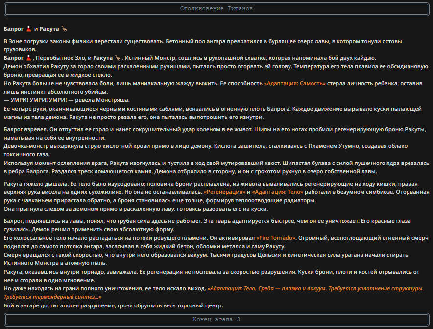Click the phrase 'броню, превращая ее в жидкое стекло.'
433x329 pixels.
click(x=58, y=75)
